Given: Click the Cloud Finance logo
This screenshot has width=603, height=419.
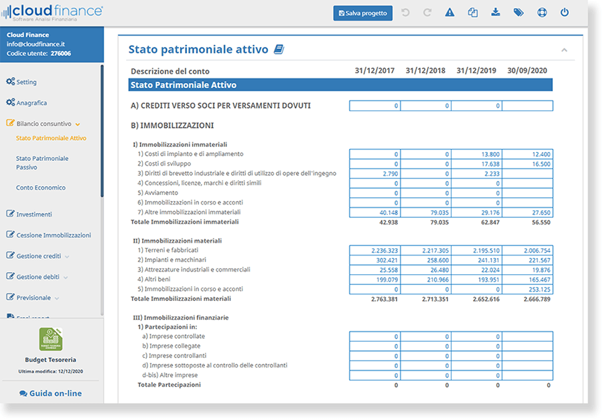Looking at the screenshot, I should [x=52, y=12].
